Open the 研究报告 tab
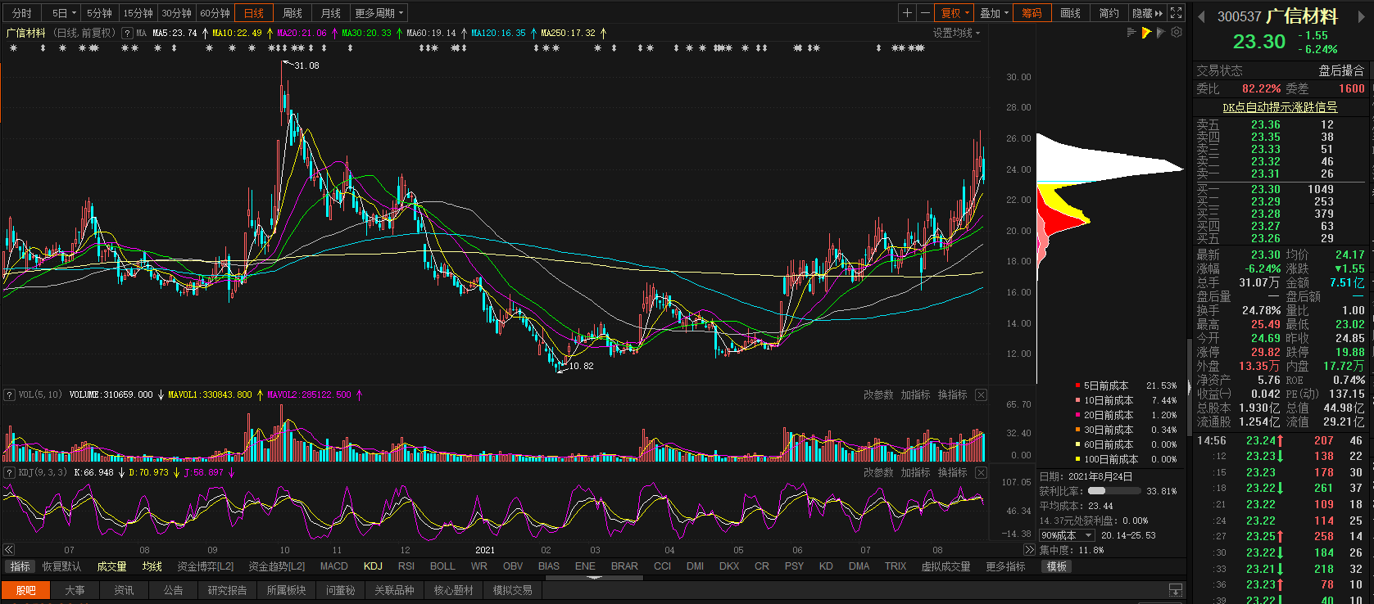 [x=227, y=590]
